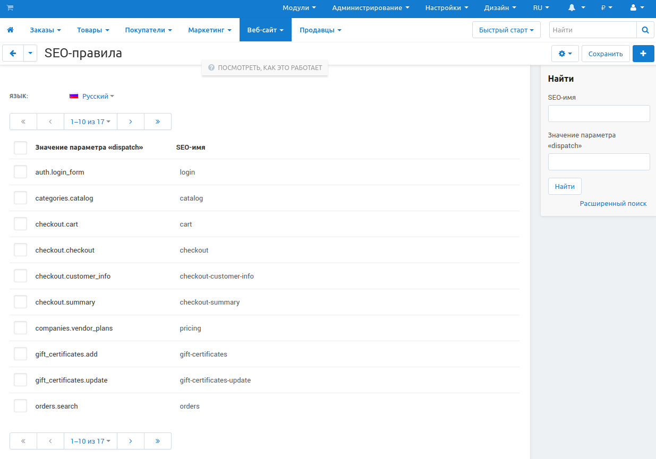Toggle the select-all checkbox in table header
Screen dimensions: 656x459
pos(20,148)
